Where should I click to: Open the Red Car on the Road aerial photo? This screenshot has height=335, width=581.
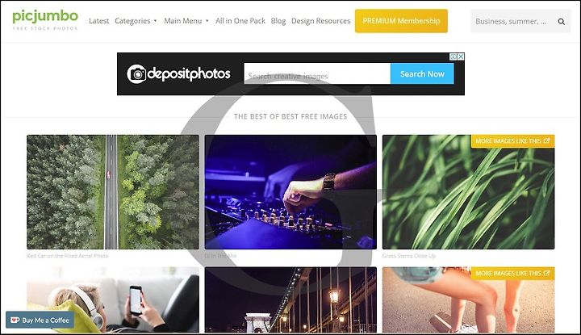(x=113, y=192)
